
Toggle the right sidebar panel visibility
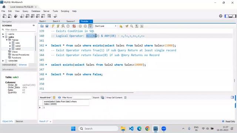[234, 16]
